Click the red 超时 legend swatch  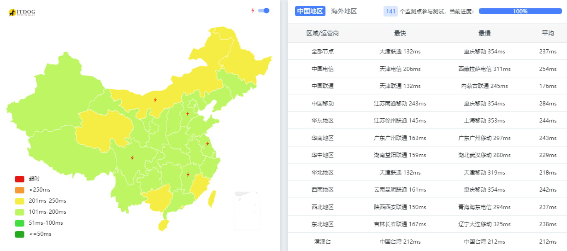click(x=19, y=179)
